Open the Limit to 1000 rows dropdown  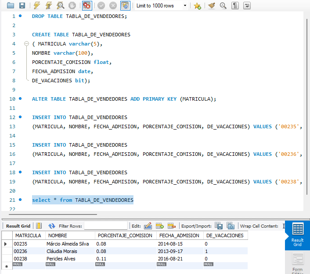pyautogui.click(x=161, y=6)
